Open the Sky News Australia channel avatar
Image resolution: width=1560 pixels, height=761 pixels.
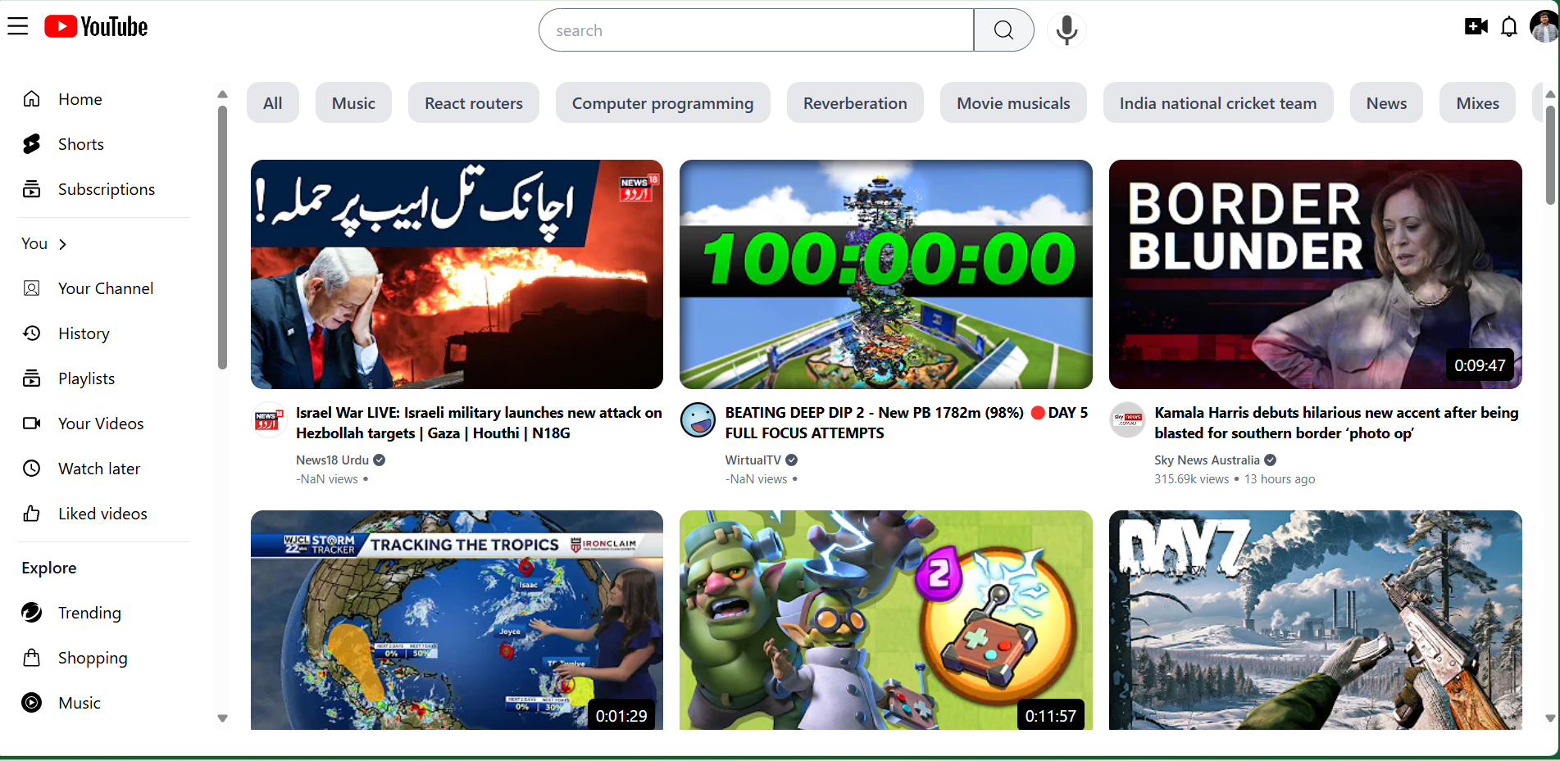click(1127, 420)
